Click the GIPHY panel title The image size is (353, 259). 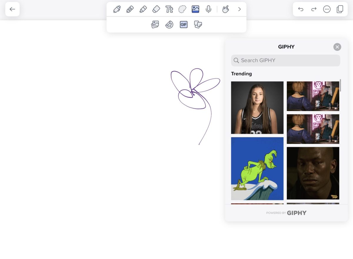(x=286, y=47)
